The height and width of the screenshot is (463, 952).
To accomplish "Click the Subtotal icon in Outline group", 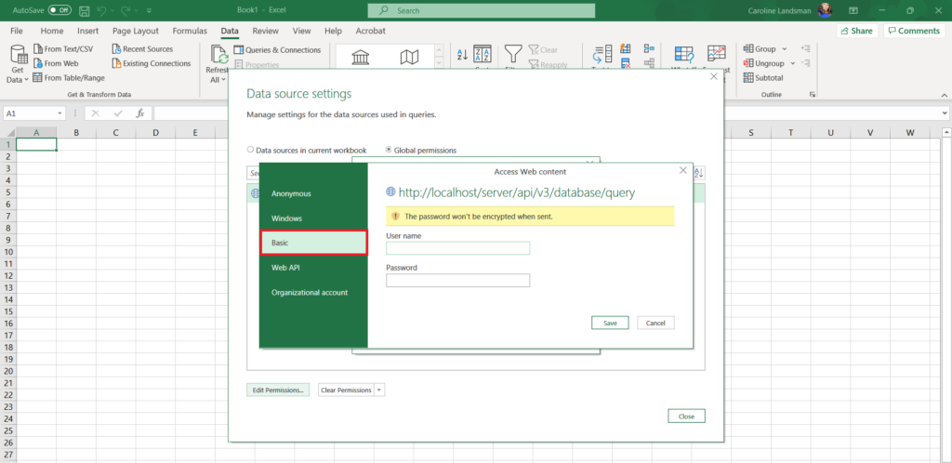I will 747,78.
